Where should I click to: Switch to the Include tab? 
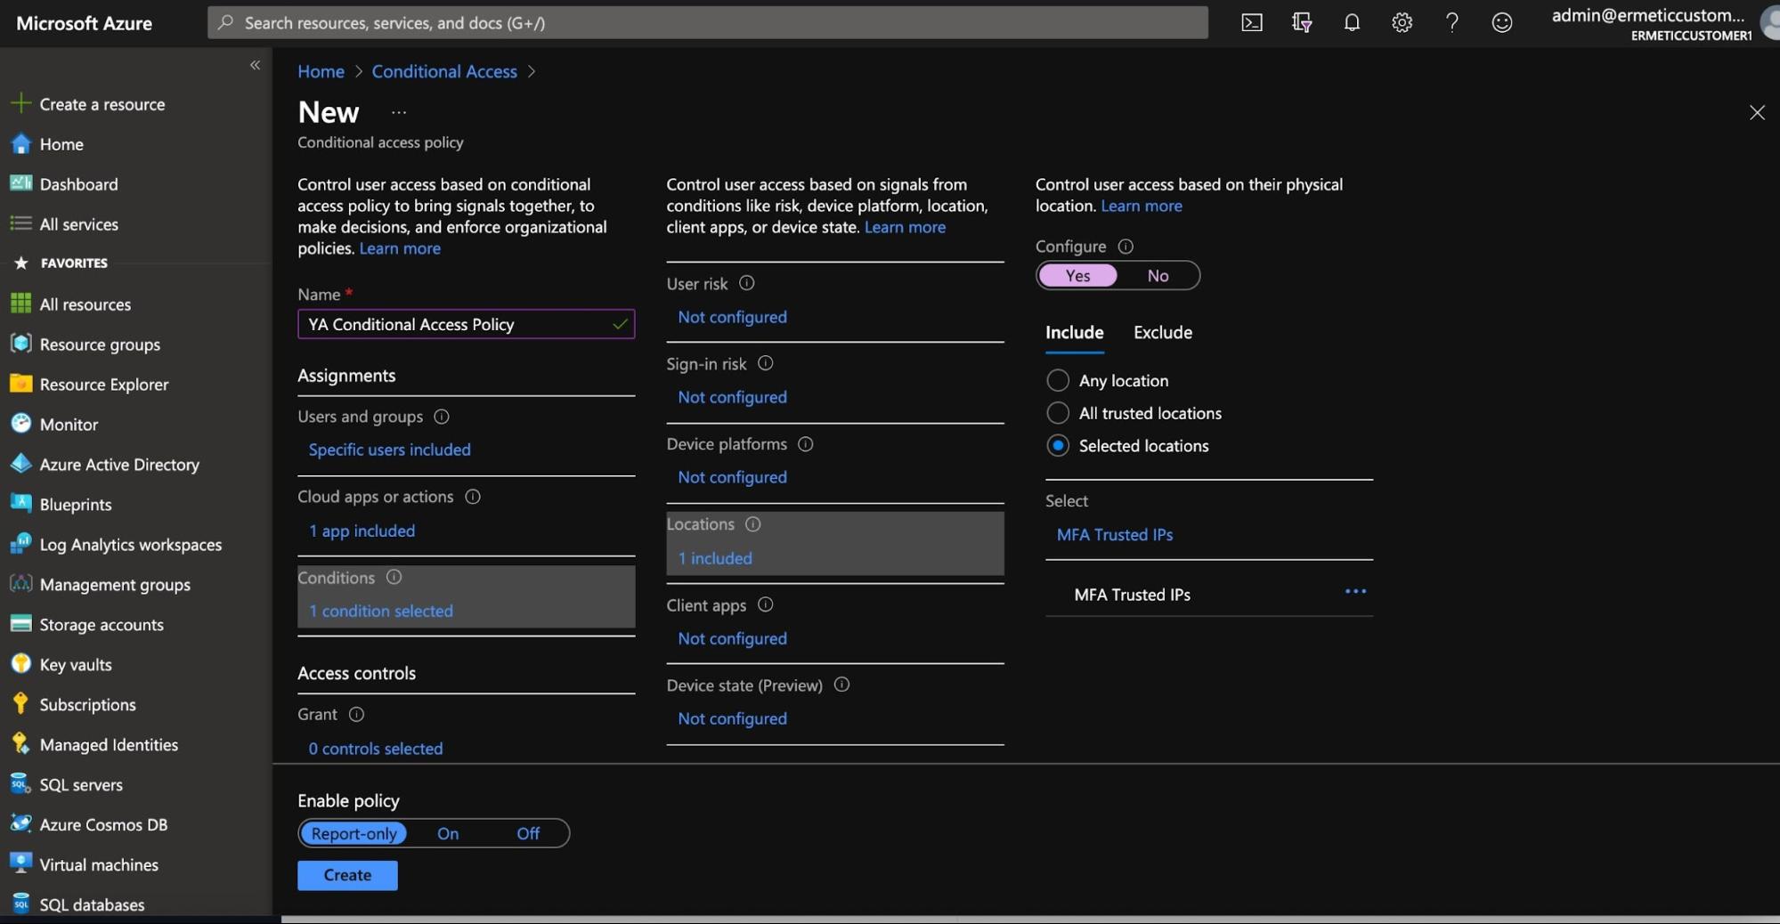point(1075,333)
